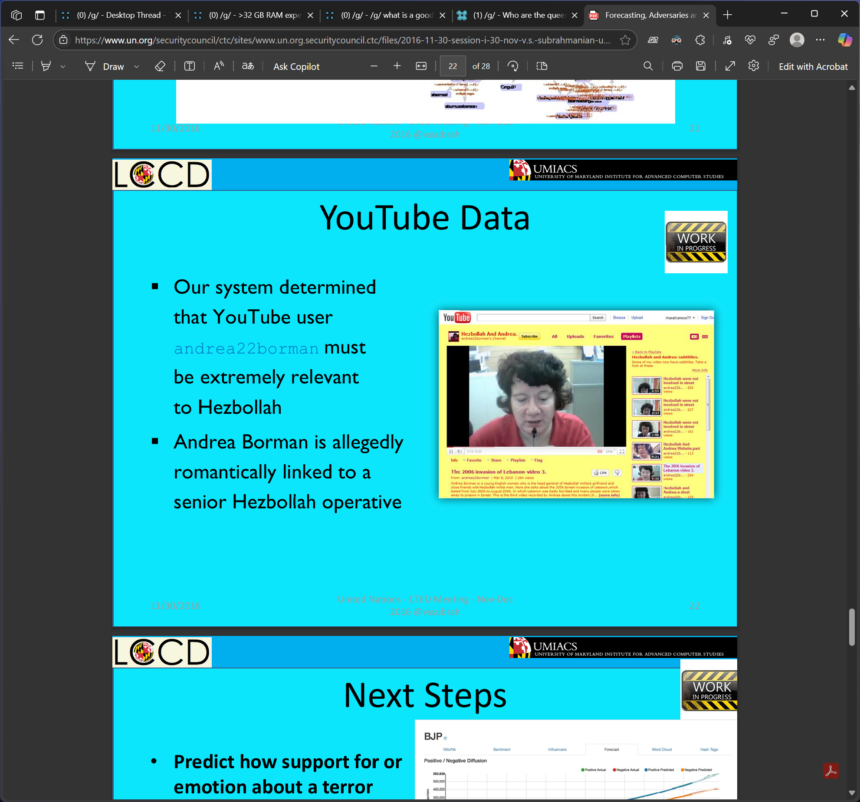Click the site info lock icon
This screenshot has width=860, height=802.
tap(64, 40)
